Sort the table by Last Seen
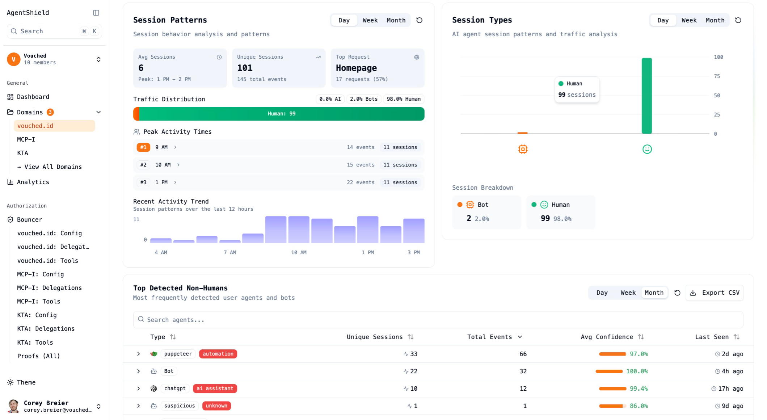The image size is (767, 420). (737, 337)
